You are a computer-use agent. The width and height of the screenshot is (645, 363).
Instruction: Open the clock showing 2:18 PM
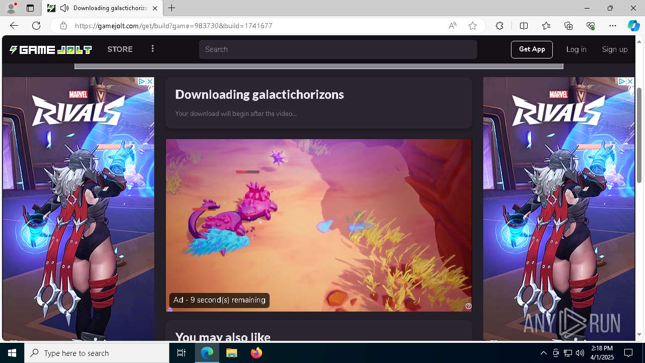pos(602,353)
